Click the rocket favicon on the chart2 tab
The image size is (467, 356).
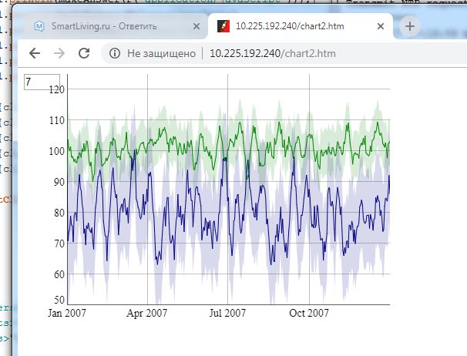click(x=223, y=26)
